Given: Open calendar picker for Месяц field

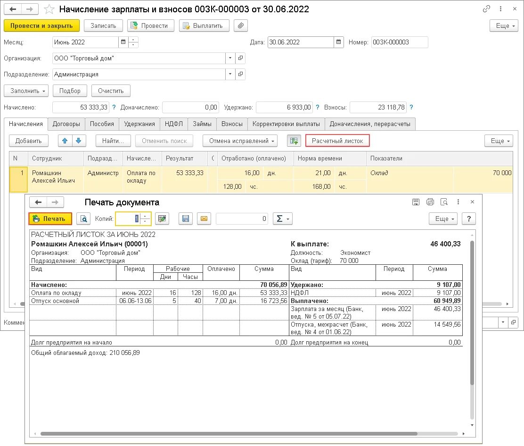Looking at the screenshot, I should [x=123, y=42].
